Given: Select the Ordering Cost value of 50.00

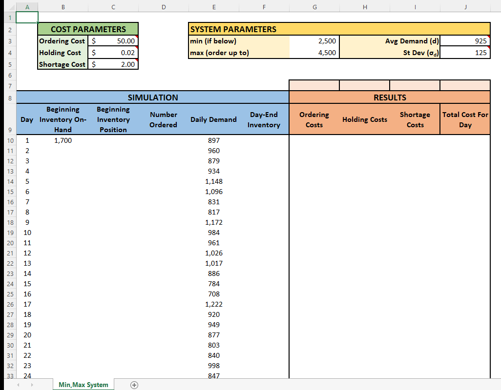Looking at the screenshot, I should [113, 41].
